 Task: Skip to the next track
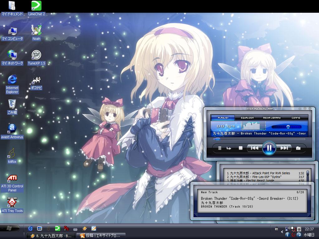[x=284, y=148]
